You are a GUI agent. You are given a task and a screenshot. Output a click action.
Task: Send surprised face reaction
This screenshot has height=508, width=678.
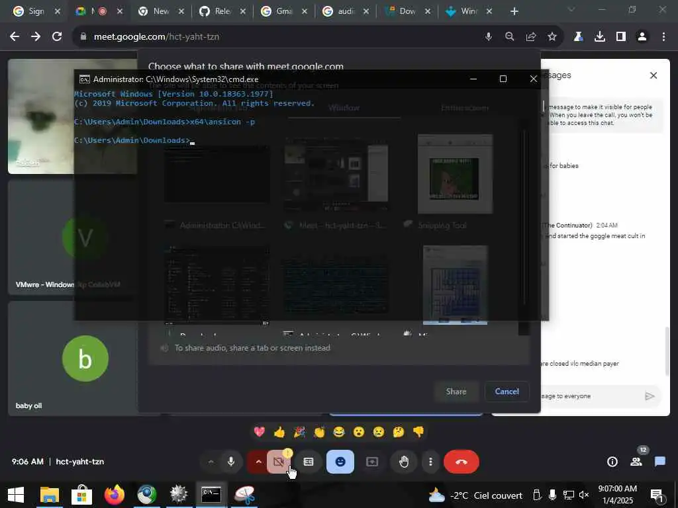click(x=359, y=431)
